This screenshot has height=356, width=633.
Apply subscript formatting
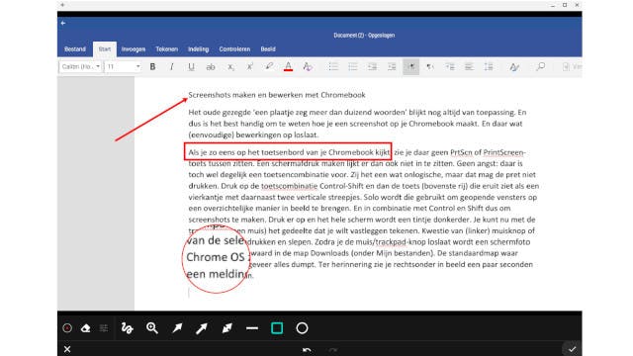point(230,67)
